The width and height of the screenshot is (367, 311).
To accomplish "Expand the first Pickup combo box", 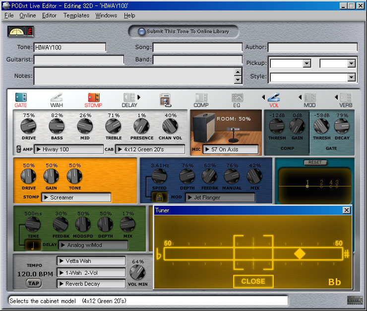I will click(x=306, y=63).
